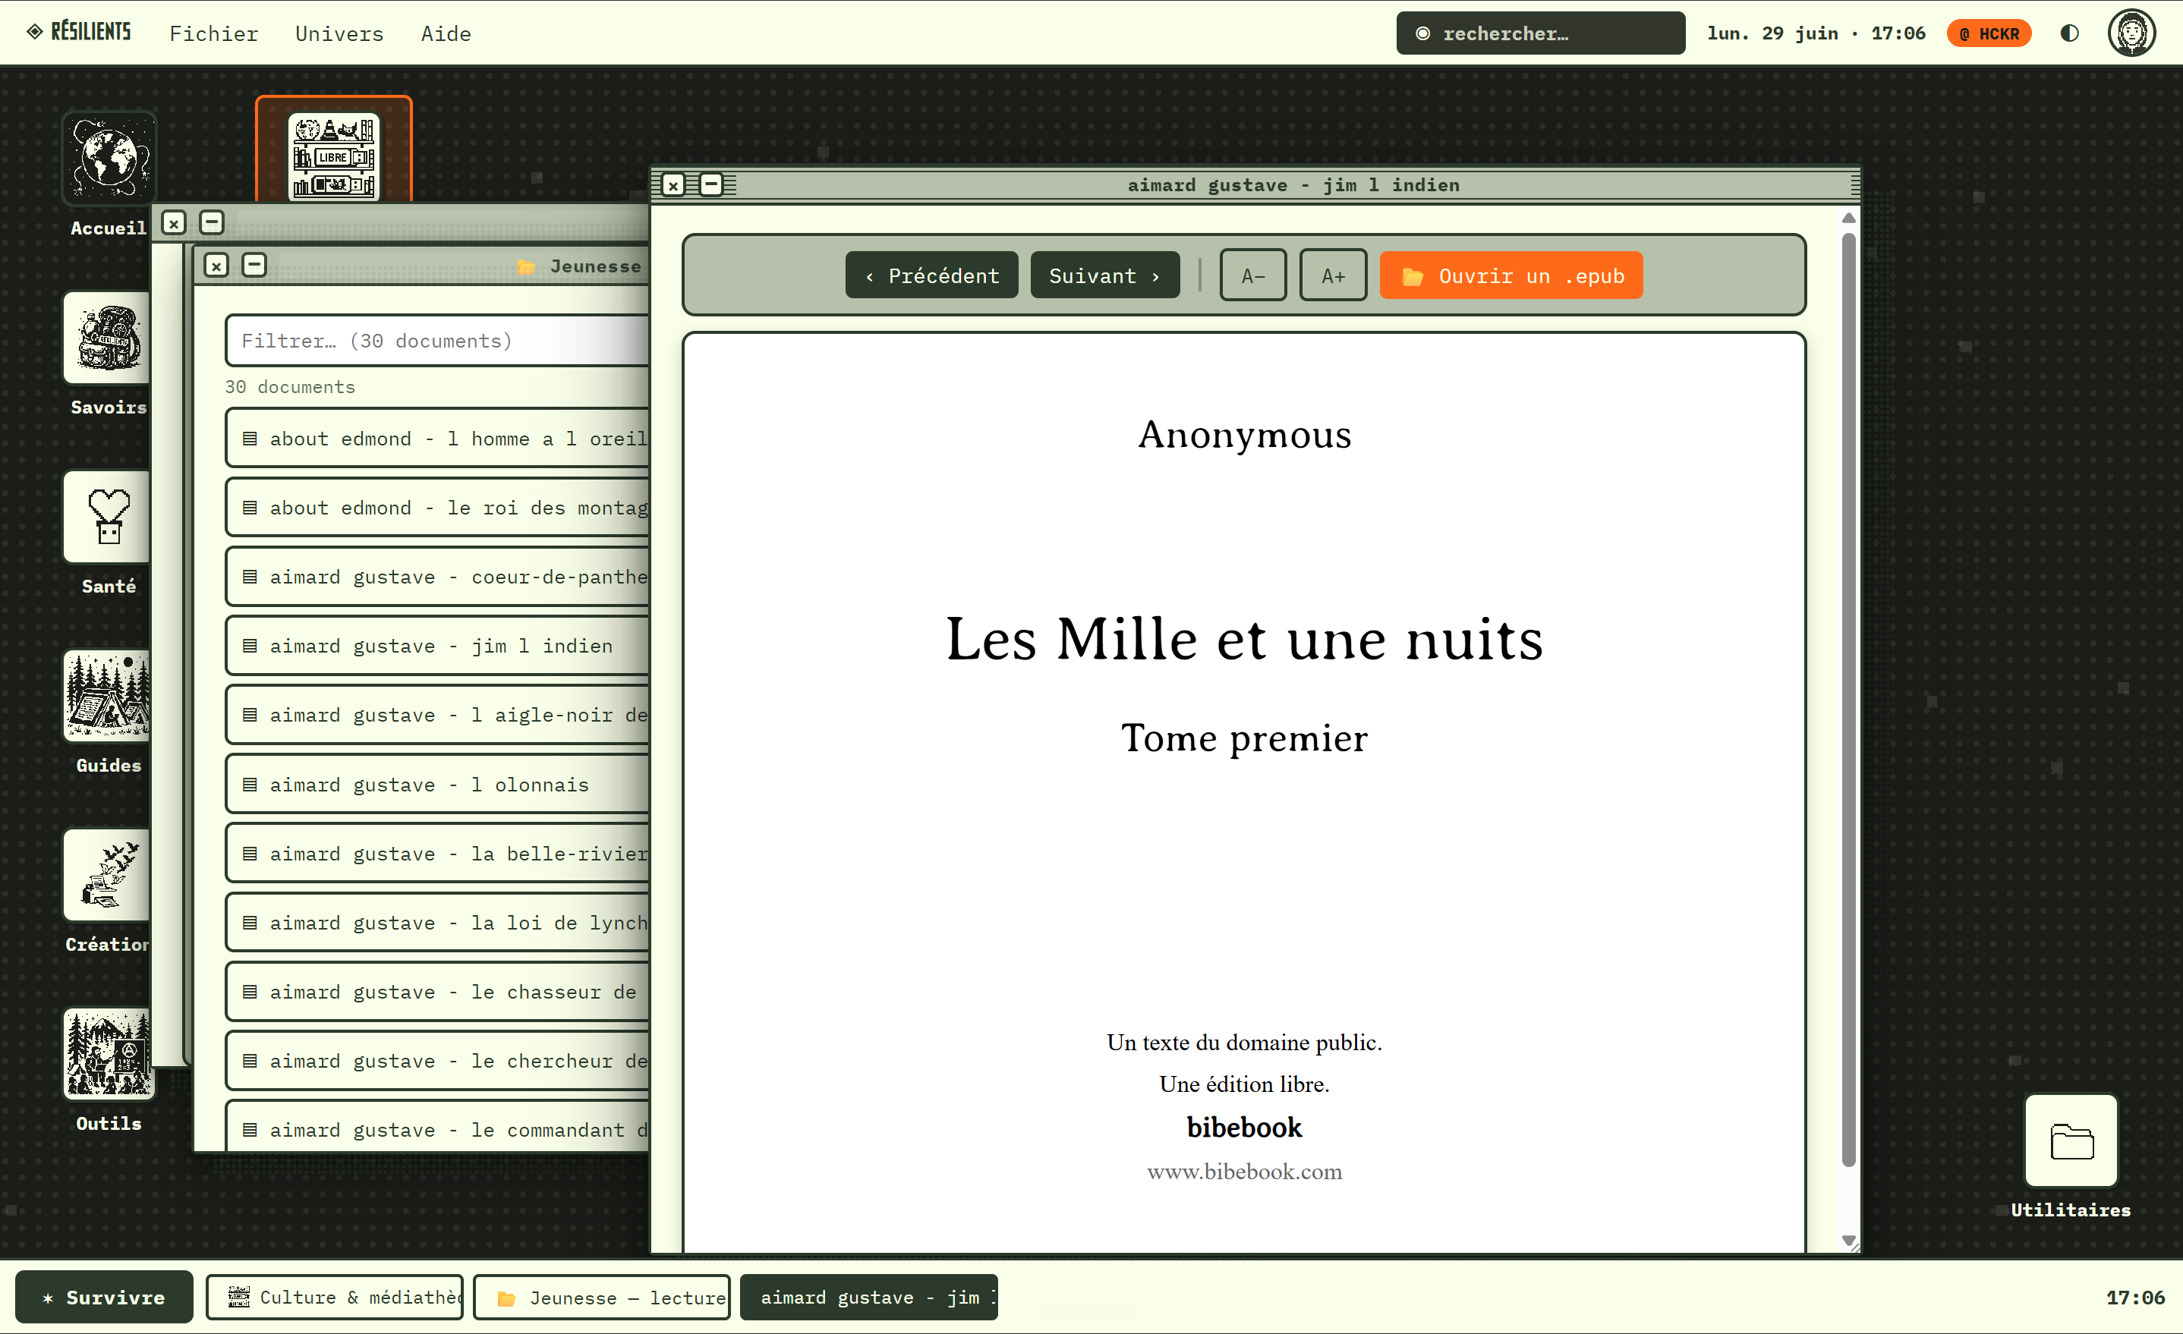The width and height of the screenshot is (2183, 1334).
Task: Open the Création birds desktop icon
Action: 107,875
